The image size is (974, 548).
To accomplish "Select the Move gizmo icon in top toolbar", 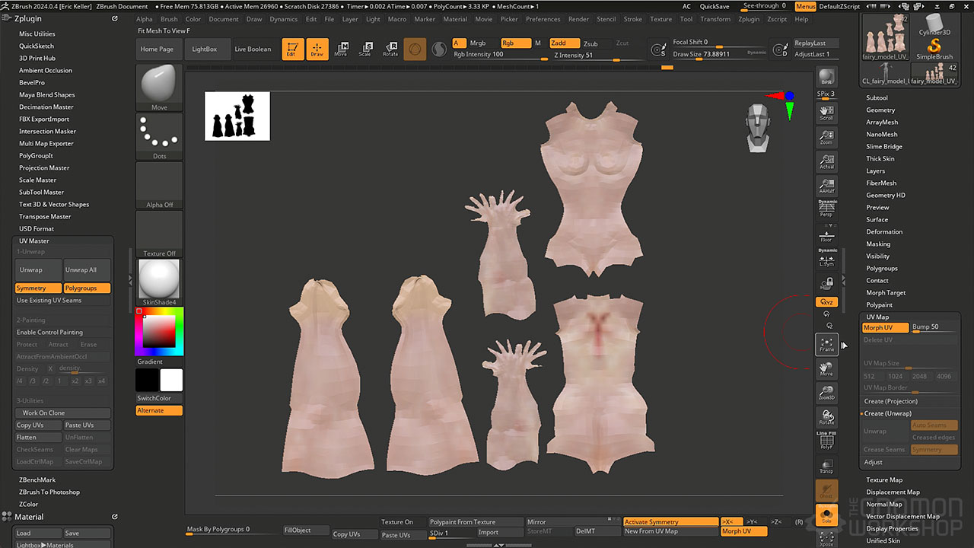I will pyautogui.click(x=341, y=49).
